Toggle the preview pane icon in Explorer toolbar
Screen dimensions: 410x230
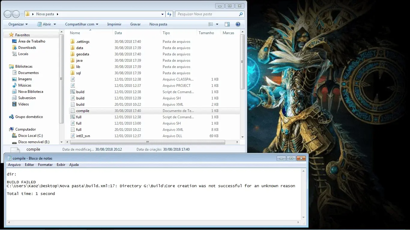pyautogui.click(x=227, y=24)
